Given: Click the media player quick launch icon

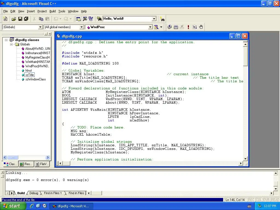Looking at the screenshot, I should [45, 206].
